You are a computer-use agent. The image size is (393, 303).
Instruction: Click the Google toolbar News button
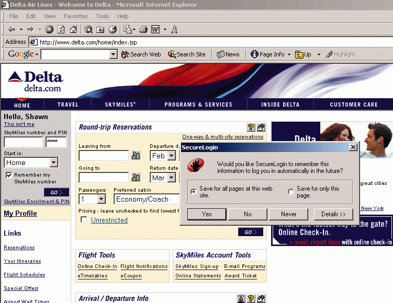[x=228, y=54]
